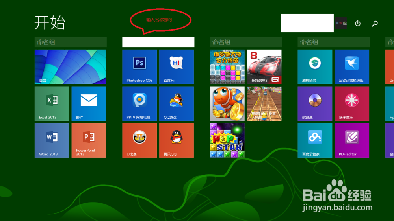
Task: Click the active group name input field
Action: [158, 42]
